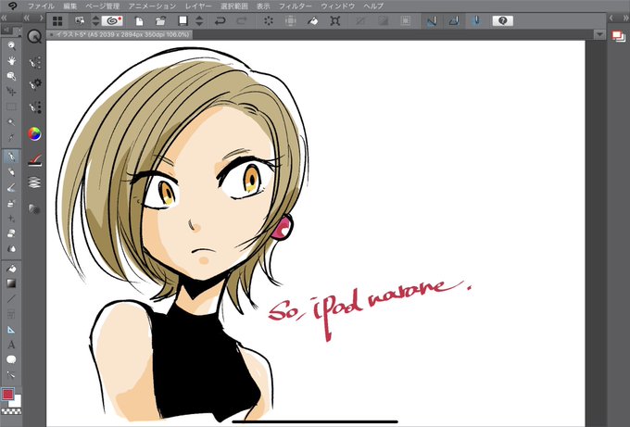Select the Correct line tool
630x427 pixels.
[11, 375]
